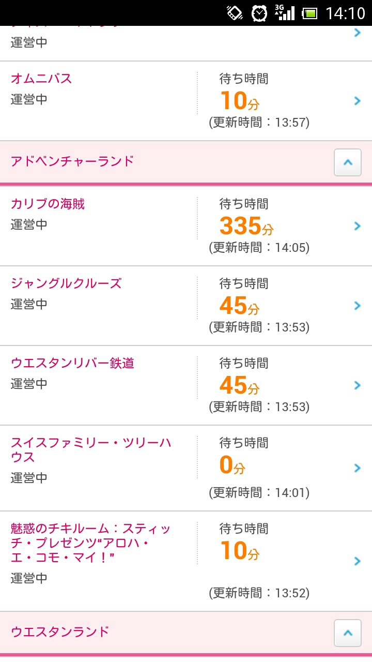This screenshot has height=662, width=372.
Task: Tap the arrow beside カリブの海賊 row
Action: [357, 226]
